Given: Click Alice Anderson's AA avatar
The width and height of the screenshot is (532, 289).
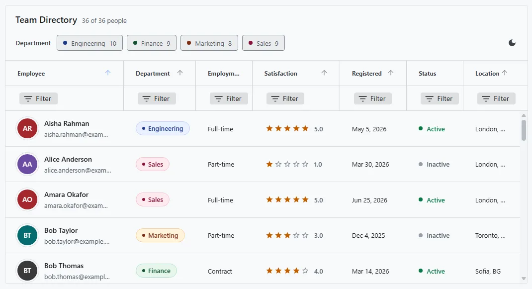Looking at the screenshot, I should (27, 164).
